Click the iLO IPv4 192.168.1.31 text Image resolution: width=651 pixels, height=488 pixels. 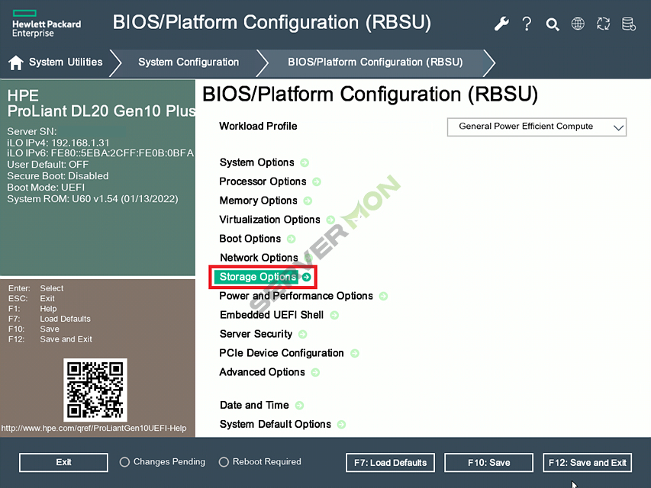click(x=58, y=143)
